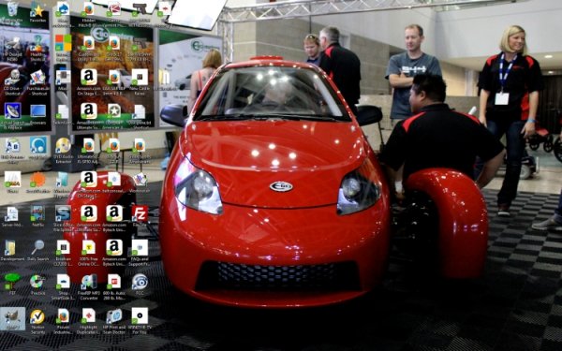Open the HP Deskjet F4580 shortcut
The height and width of the screenshot is (351, 562).
(x=12, y=49)
